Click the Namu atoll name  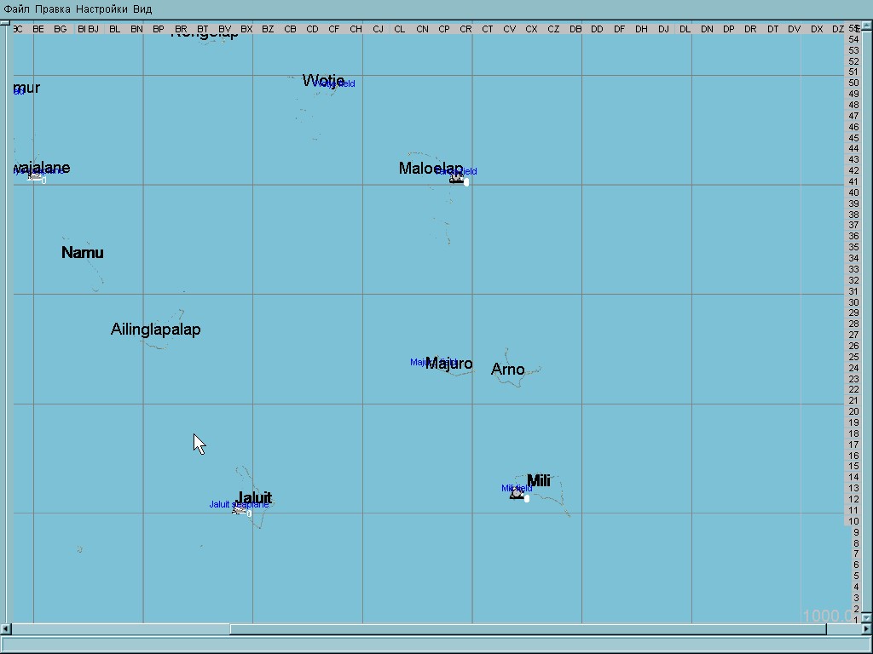click(x=83, y=252)
